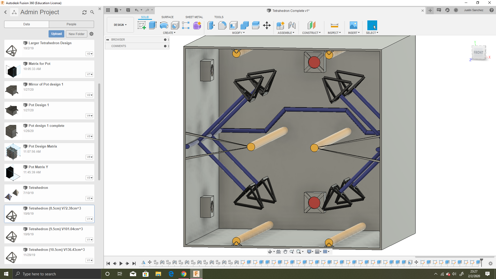Switch to the TOOLS tab

point(219,17)
